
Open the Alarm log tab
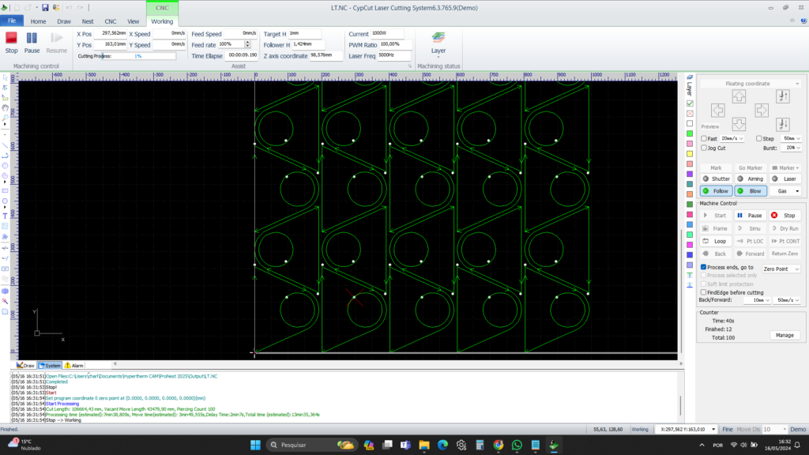pos(74,366)
